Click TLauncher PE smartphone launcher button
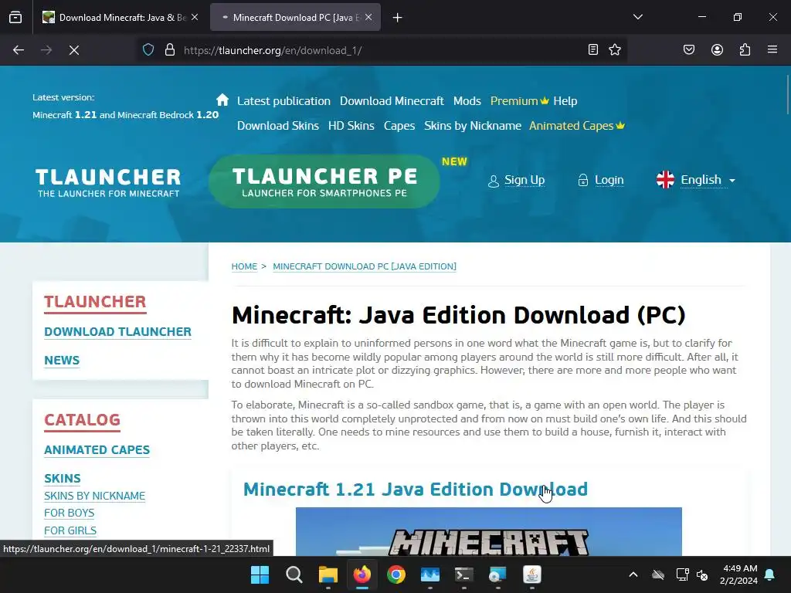Viewport: 791px width, 593px height. tap(324, 181)
